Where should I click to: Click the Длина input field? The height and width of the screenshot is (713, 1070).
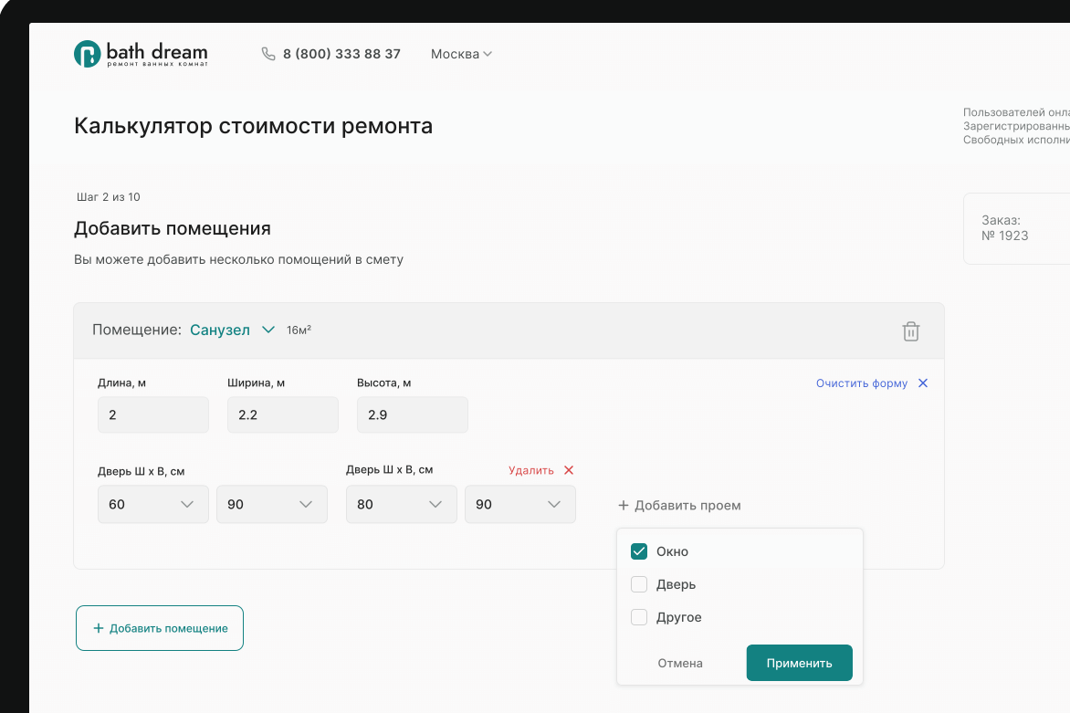pos(152,414)
